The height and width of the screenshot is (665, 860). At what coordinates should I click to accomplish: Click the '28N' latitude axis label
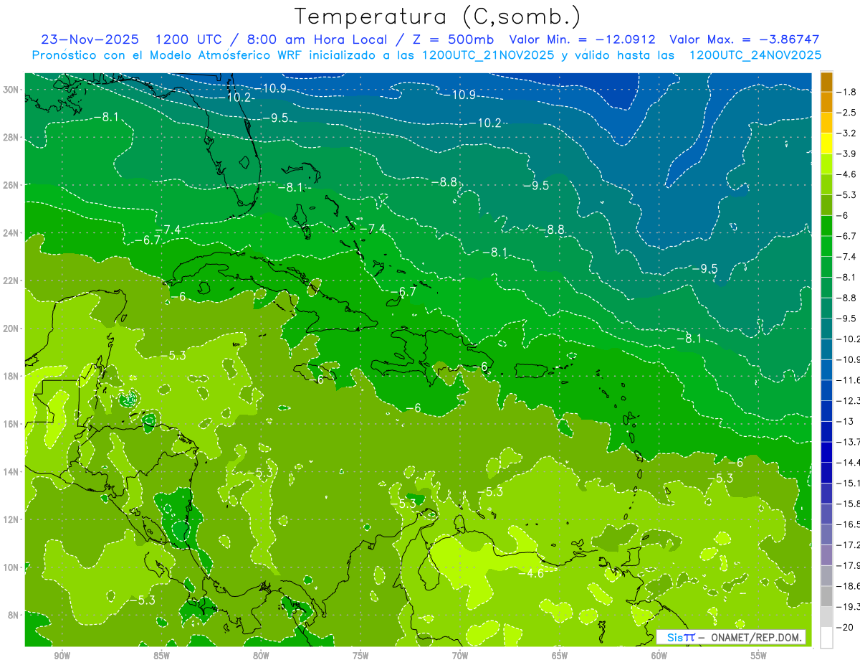pos(10,137)
